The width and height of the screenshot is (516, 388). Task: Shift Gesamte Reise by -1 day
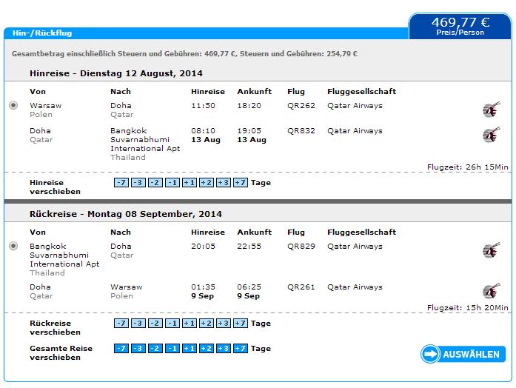click(x=172, y=348)
